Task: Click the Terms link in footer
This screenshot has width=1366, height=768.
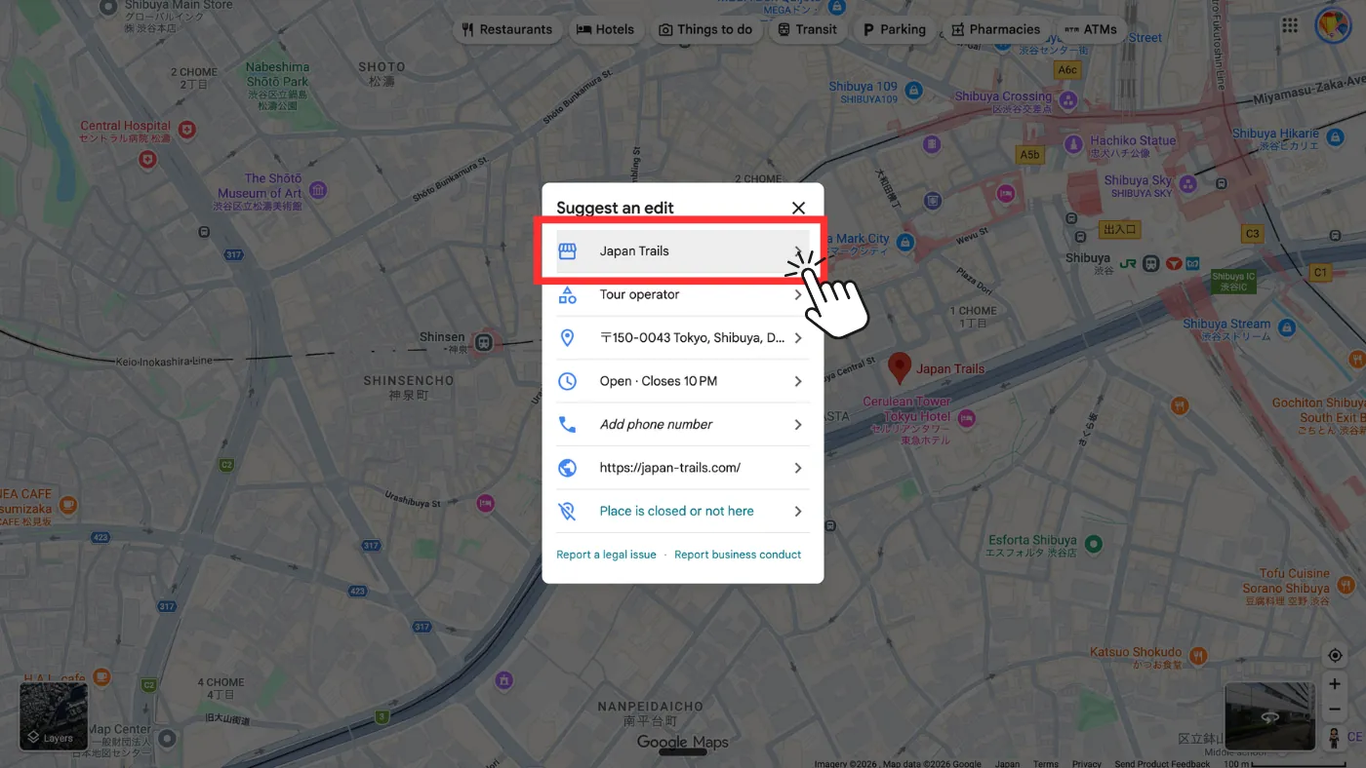Action: click(1046, 764)
